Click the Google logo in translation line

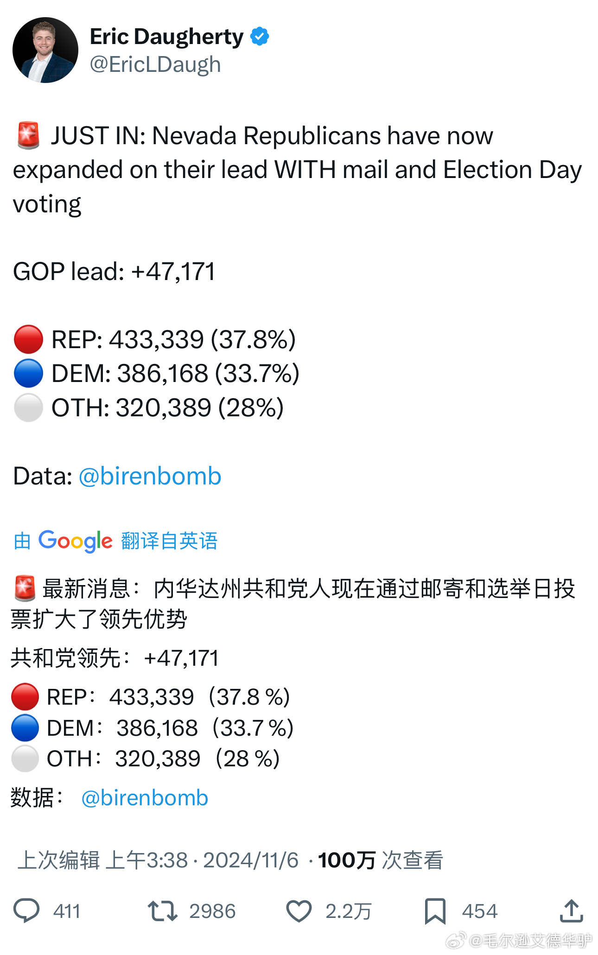click(75, 541)
